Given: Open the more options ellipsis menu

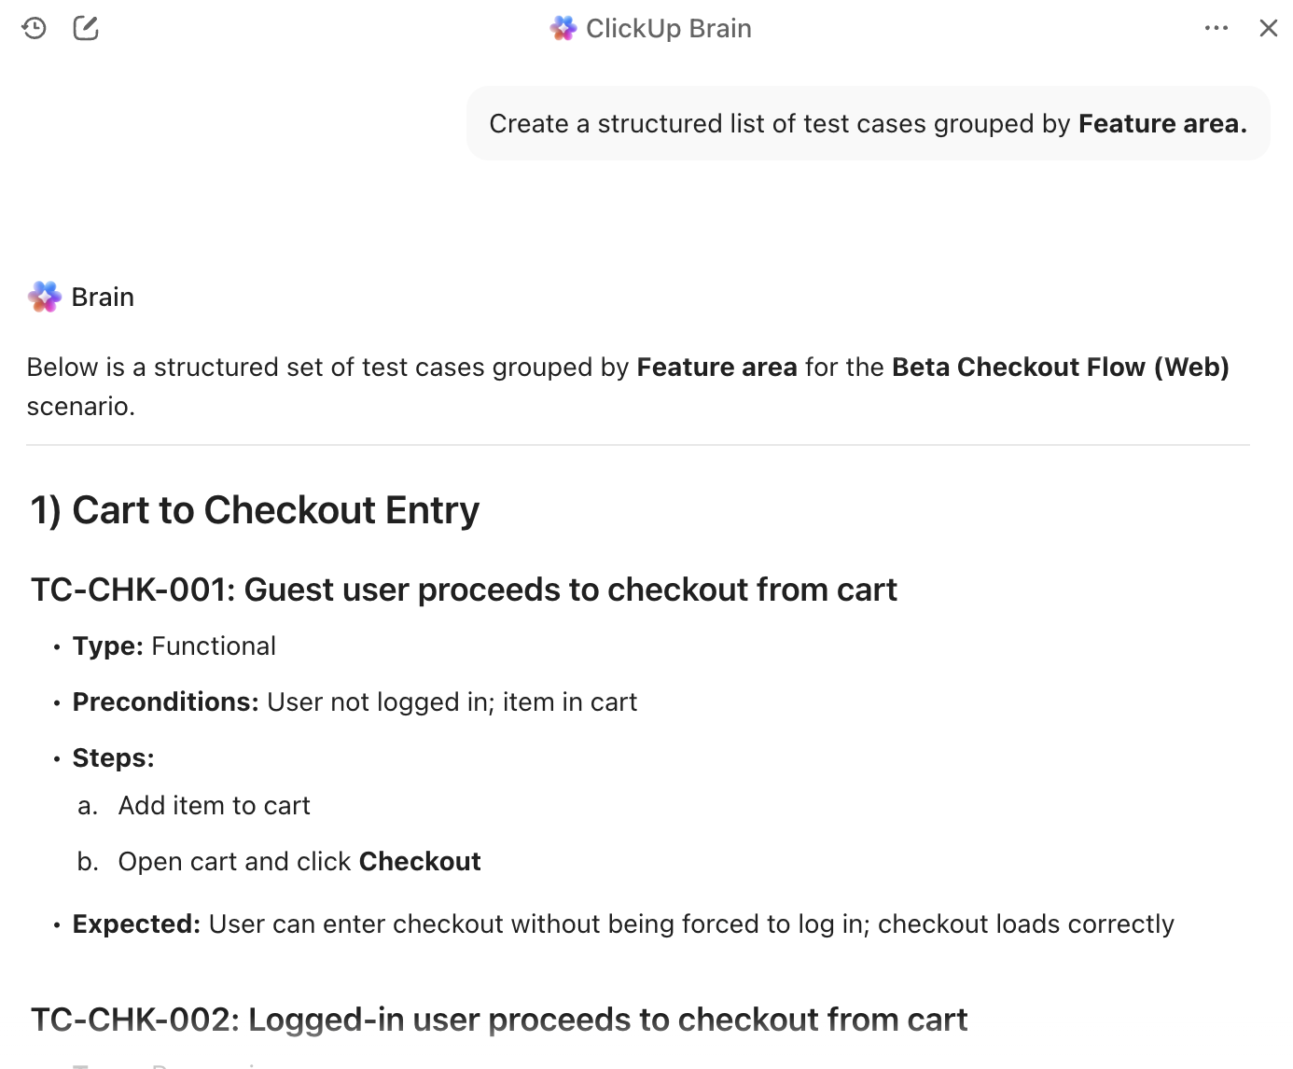Looking at the screenshot, I should pos(1217,28).
